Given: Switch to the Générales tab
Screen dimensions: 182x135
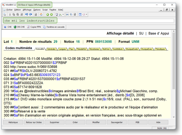Looking at the screenshot, I should (51, 49).
